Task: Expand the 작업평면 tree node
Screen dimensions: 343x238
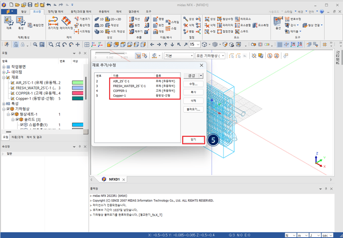Action: pyautogui.click(x=4, y=67)
